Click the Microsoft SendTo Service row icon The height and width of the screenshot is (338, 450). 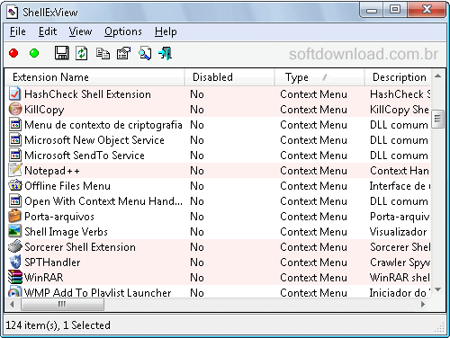pos(15,155)
